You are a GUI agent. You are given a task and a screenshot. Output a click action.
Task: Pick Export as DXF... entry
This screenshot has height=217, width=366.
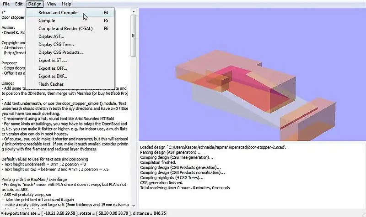coord(53,76)
